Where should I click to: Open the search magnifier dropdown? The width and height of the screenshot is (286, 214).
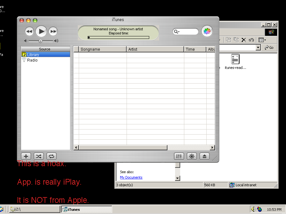click(x=177, y=32)
